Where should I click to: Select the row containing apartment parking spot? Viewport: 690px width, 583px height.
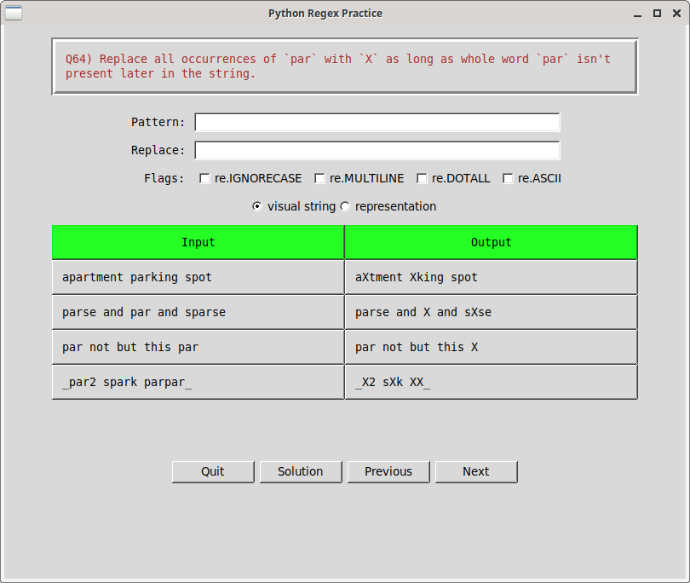point(198,276)
